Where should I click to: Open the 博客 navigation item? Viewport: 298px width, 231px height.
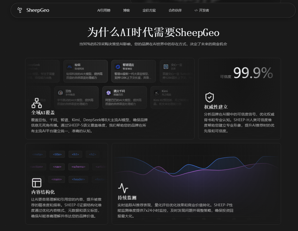126,10
